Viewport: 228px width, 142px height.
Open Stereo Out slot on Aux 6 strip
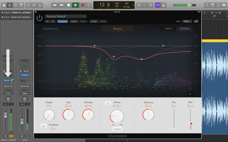point(25,86)
